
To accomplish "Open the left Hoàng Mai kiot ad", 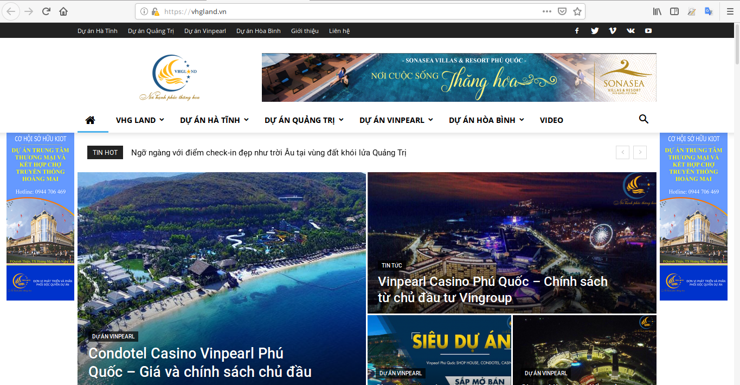I will tap(40, 217).
